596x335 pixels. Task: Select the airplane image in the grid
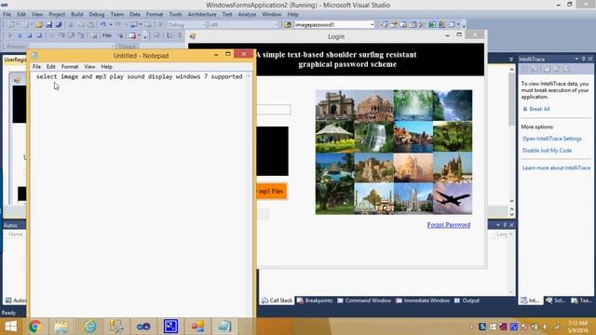[x=453, y=198]
